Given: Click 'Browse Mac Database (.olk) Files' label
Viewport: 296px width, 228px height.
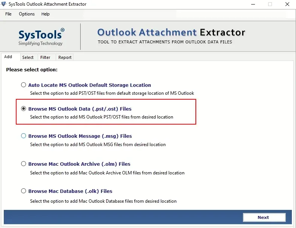Looking at the screenshot, I should (70, 191).
